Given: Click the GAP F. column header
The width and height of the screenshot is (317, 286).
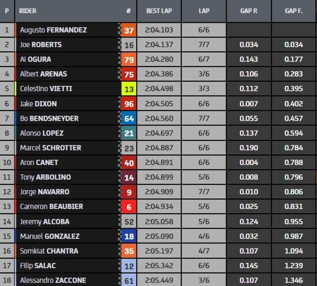Looking at the screenshot, I should [294, 11].
